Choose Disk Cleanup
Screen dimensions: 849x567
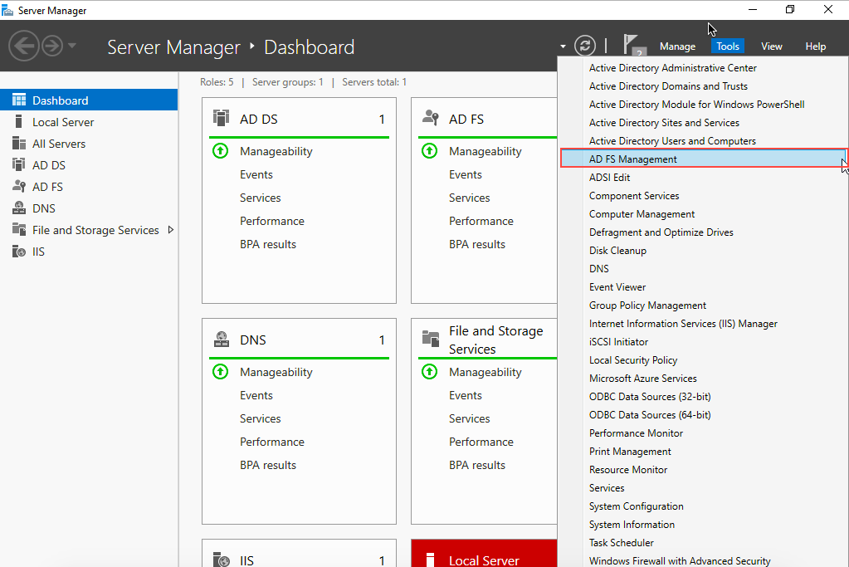point(617,251)
